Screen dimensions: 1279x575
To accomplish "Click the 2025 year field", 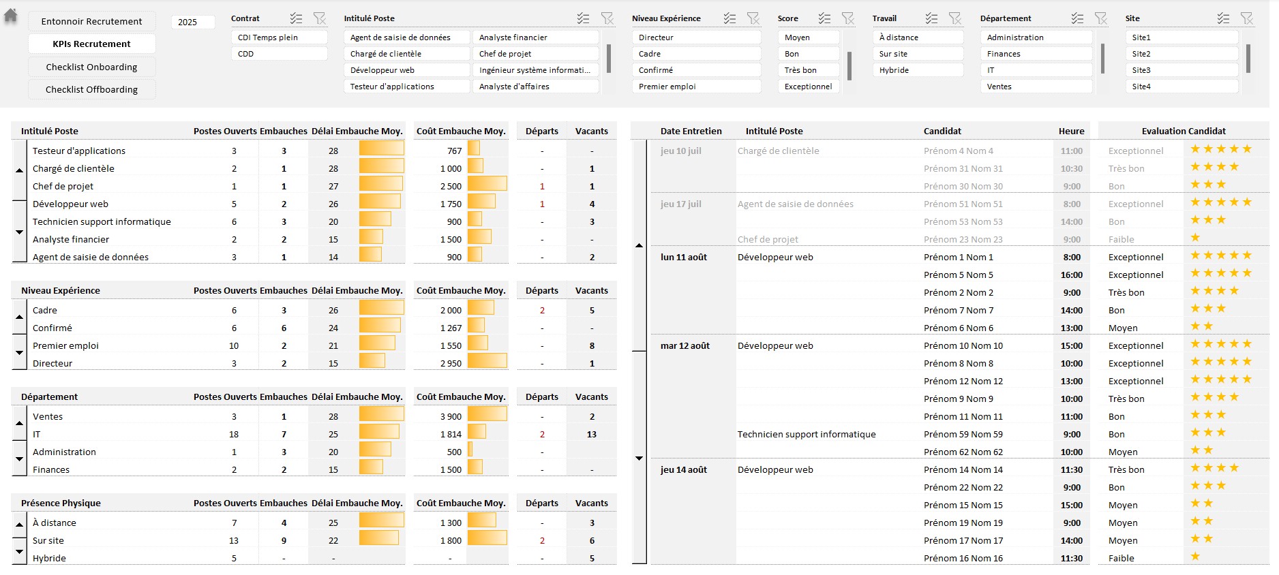I will 192,22.
